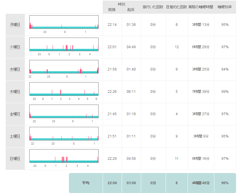This screenshot has width=239, height=193.
Task: Select Thursday efficiency 99%
Action: pyautogui.click(x=225, y=92)
